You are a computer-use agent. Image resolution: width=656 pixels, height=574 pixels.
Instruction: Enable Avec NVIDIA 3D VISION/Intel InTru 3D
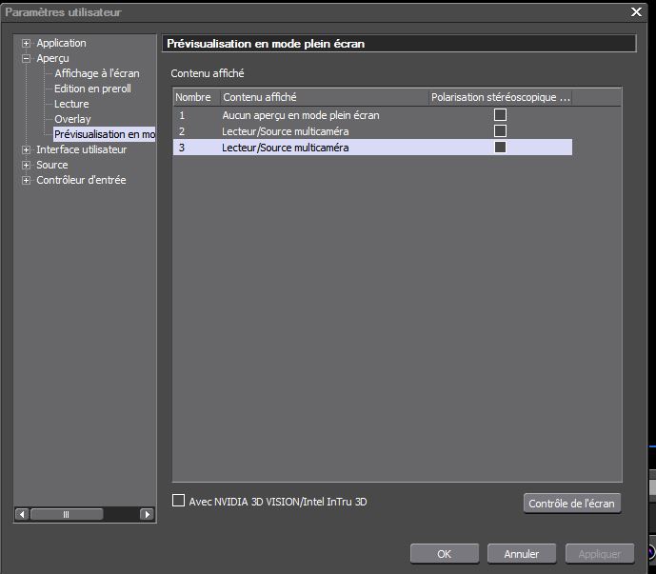click(x=179, y=501)
